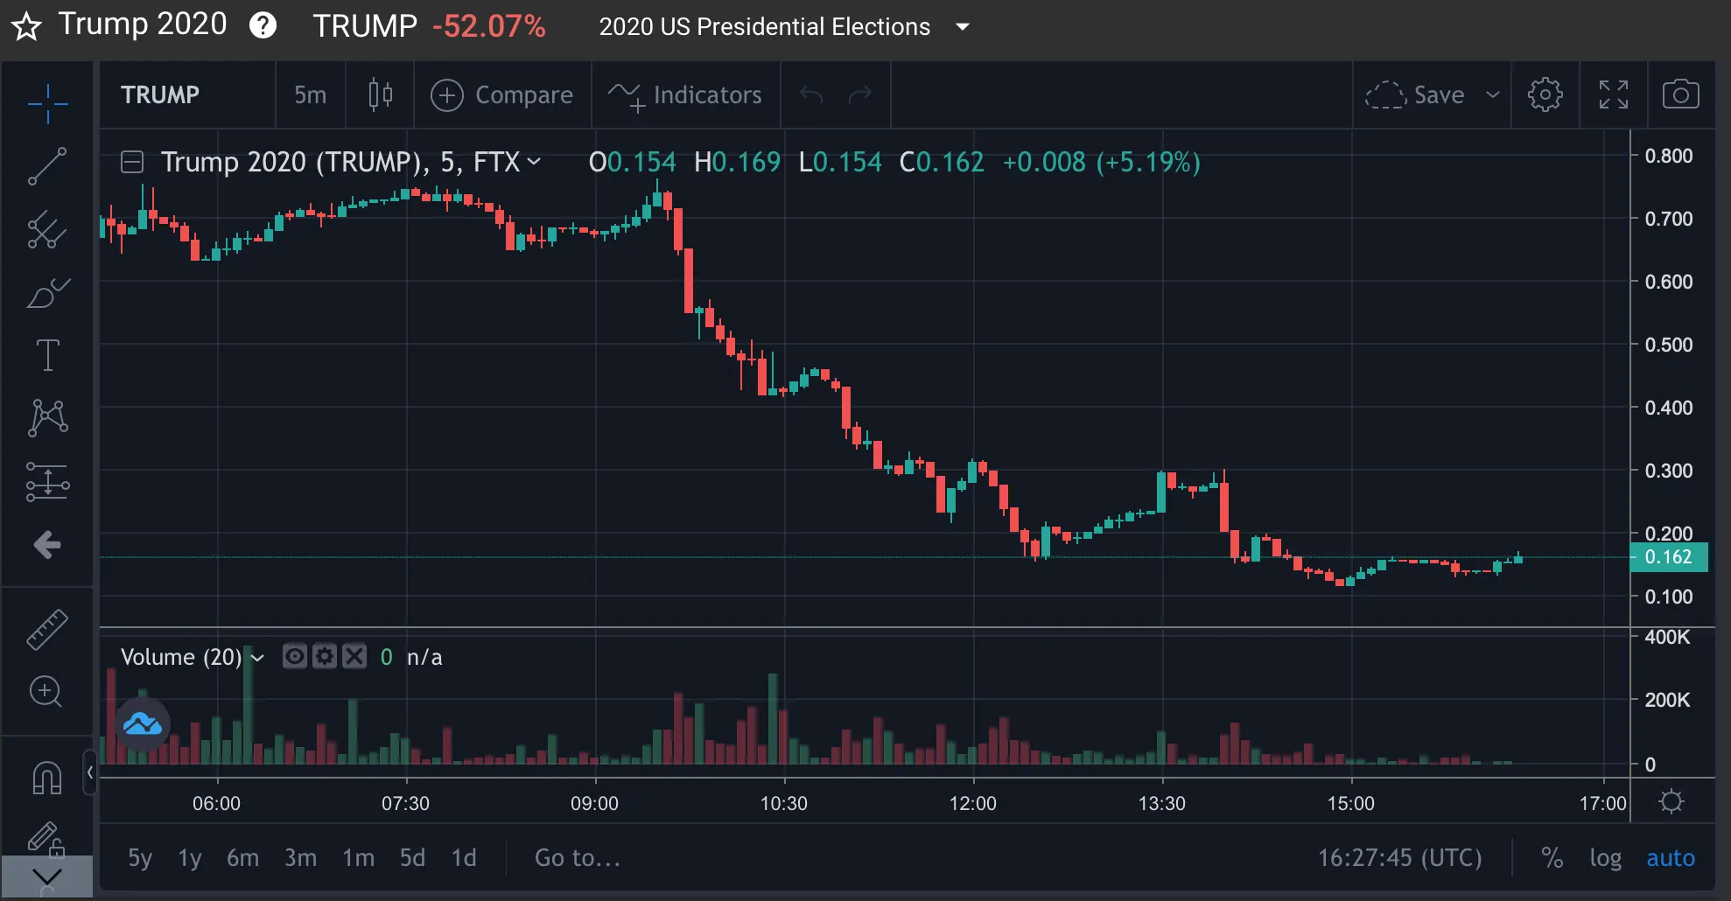
Task: Open the Indicators dialog
Action: (685, 94)
